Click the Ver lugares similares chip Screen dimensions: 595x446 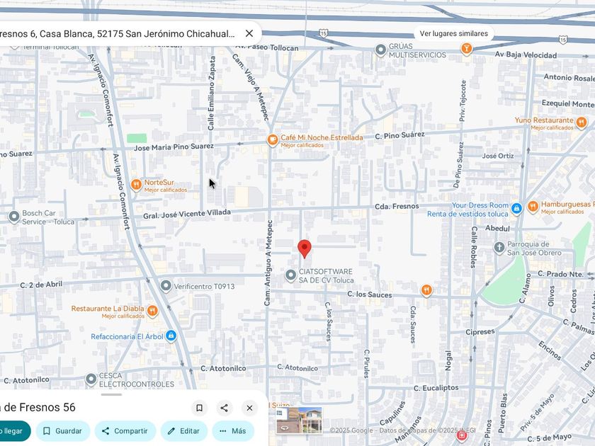tap(453, 33)
